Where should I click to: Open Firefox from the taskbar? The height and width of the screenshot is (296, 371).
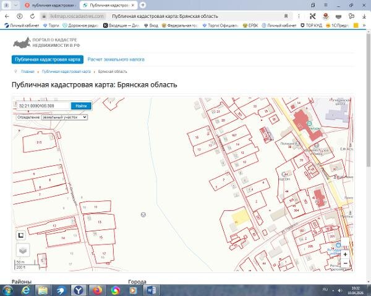pos(97,290)
